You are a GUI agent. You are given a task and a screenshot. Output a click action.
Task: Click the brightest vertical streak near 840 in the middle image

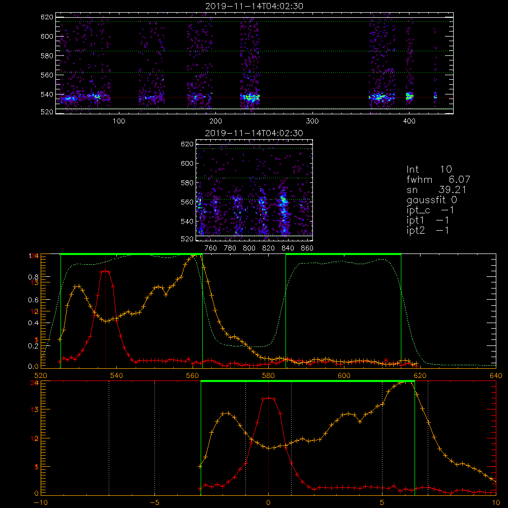pyautogui.click(x=284, y=210)
